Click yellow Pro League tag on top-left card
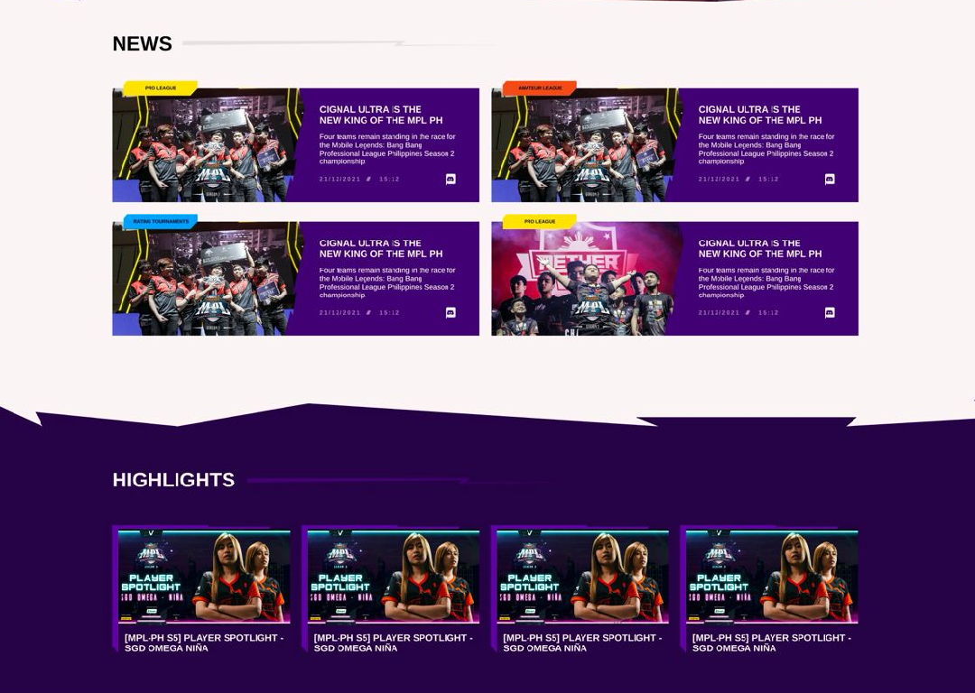The height and width of the screenshot is (693, 975). (161, 88)
